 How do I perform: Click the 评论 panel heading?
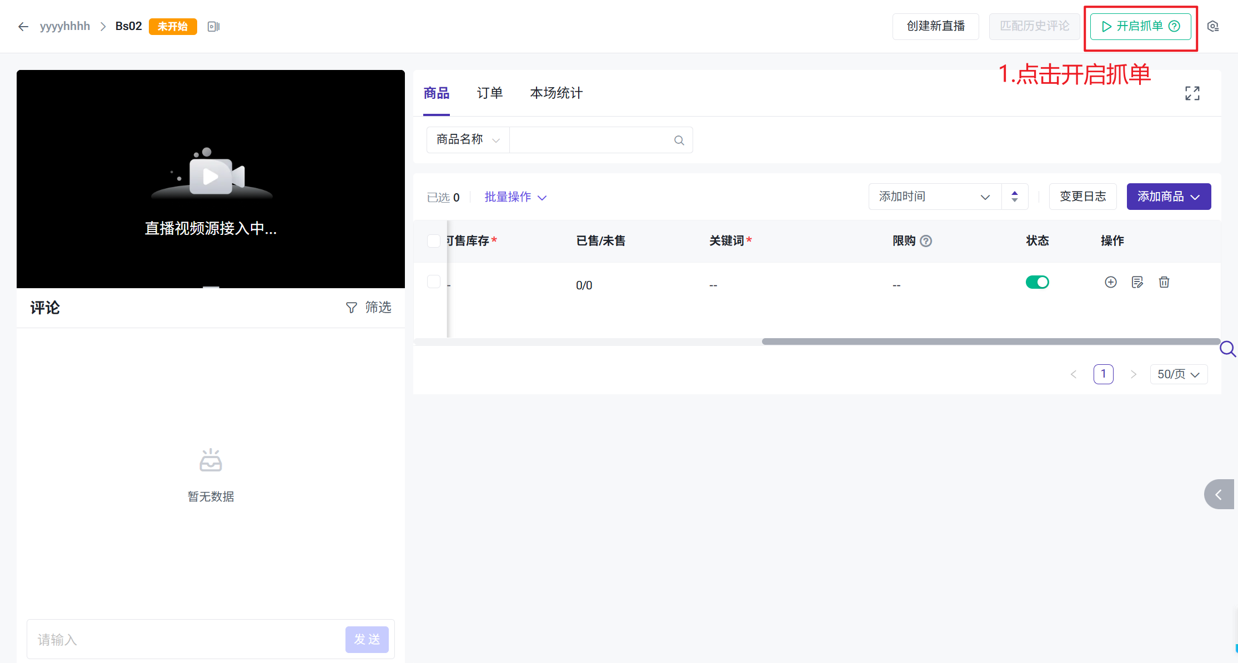click(x=45, y=308)
